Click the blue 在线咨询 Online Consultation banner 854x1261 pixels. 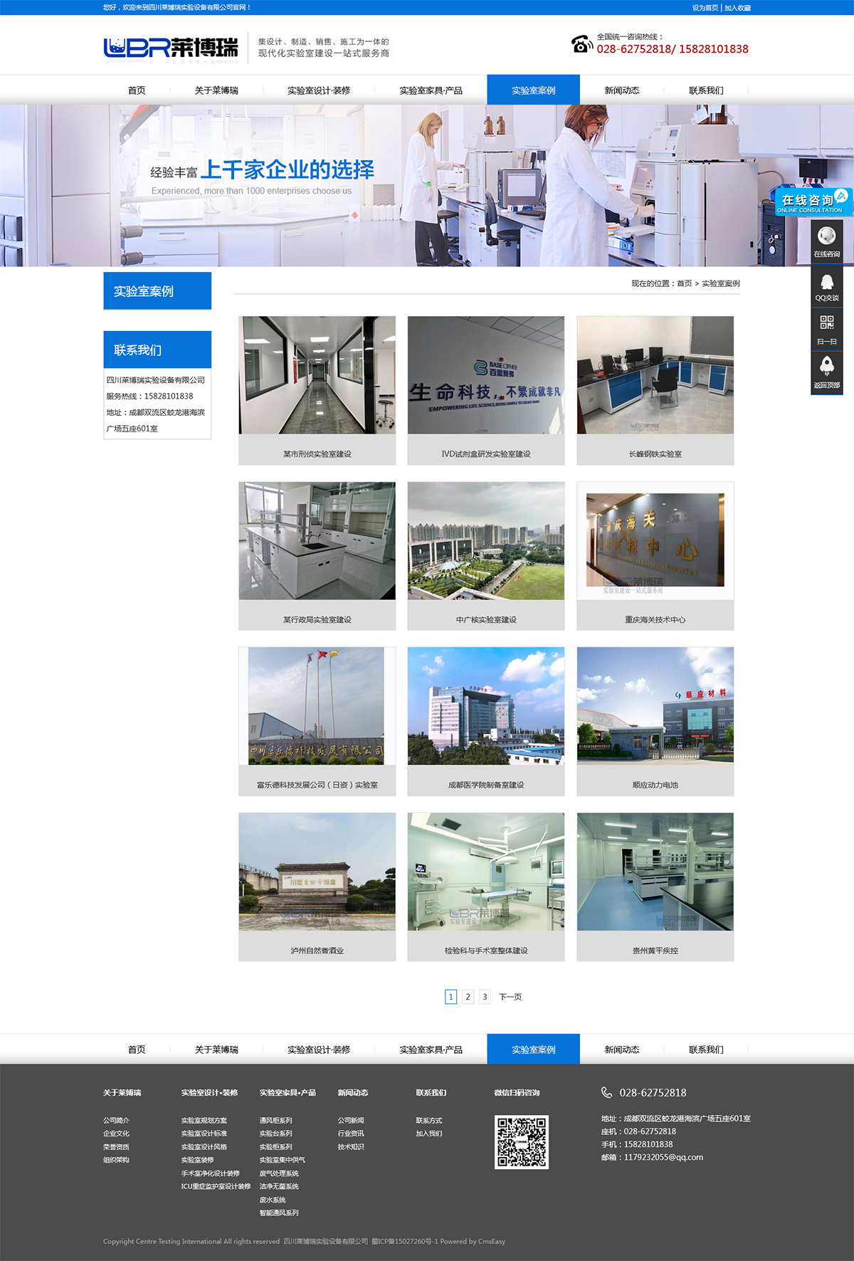coord(813,202)
